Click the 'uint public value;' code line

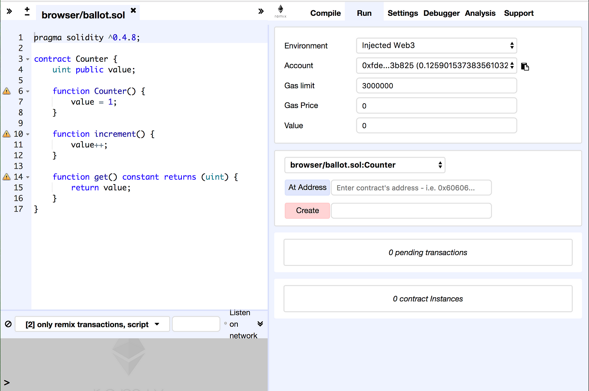click(x=94, y=70)
